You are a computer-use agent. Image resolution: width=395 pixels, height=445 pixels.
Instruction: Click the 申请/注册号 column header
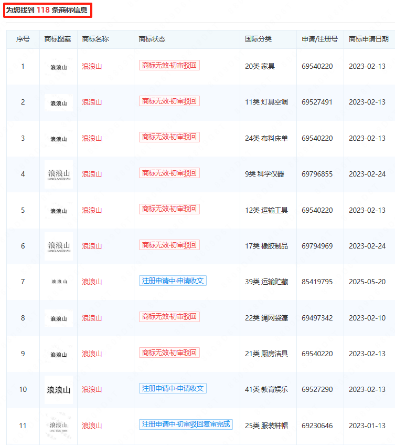pyautogui.click(x=319, y=39)
